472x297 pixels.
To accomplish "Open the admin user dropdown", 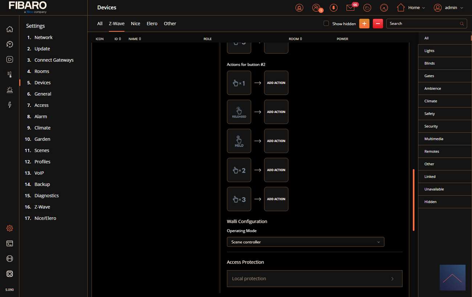I will click(449, 8).
